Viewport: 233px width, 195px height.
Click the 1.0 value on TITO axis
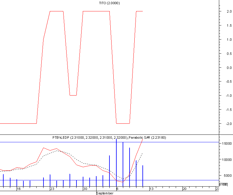click(229, 40)
